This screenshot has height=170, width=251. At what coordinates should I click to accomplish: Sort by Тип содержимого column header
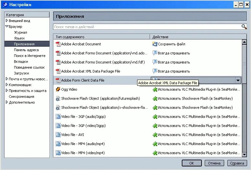click(x=102, y=37)
